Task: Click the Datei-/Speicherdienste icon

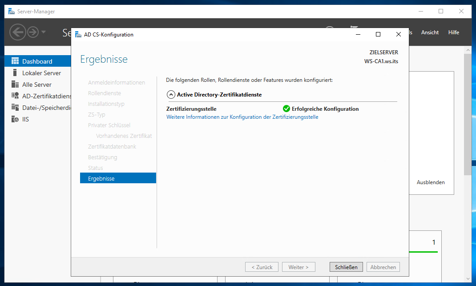Action: (15, 107)
